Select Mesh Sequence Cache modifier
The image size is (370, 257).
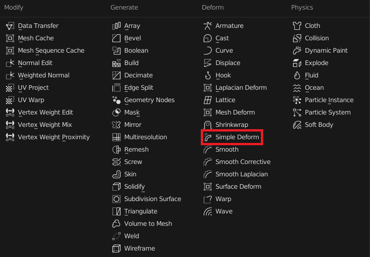pos(51,51)
